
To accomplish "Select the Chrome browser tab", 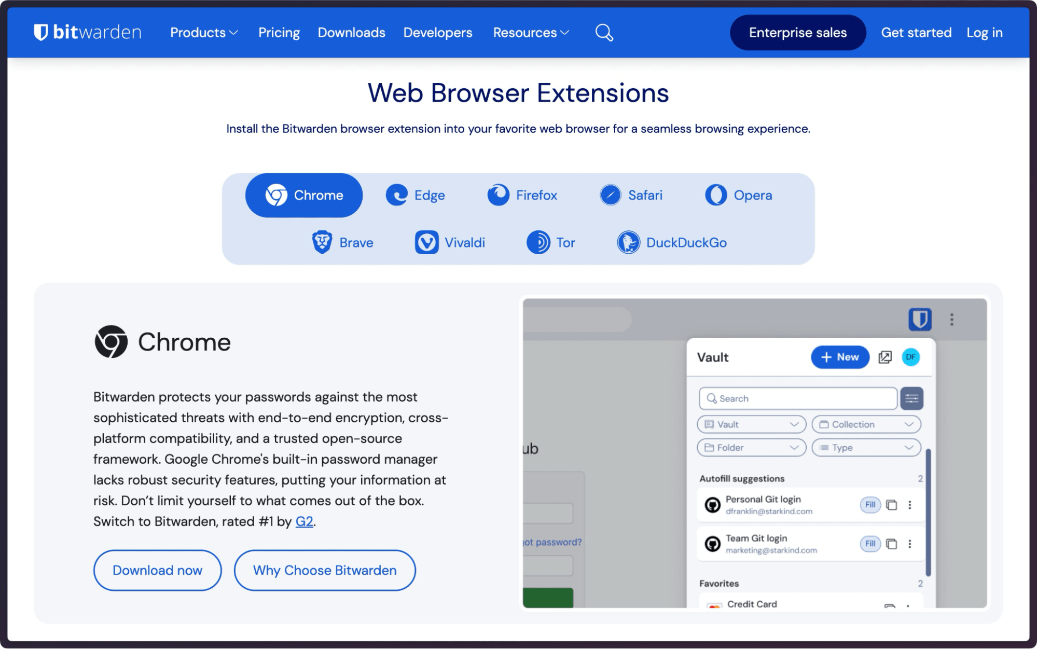I will (304, 195).
